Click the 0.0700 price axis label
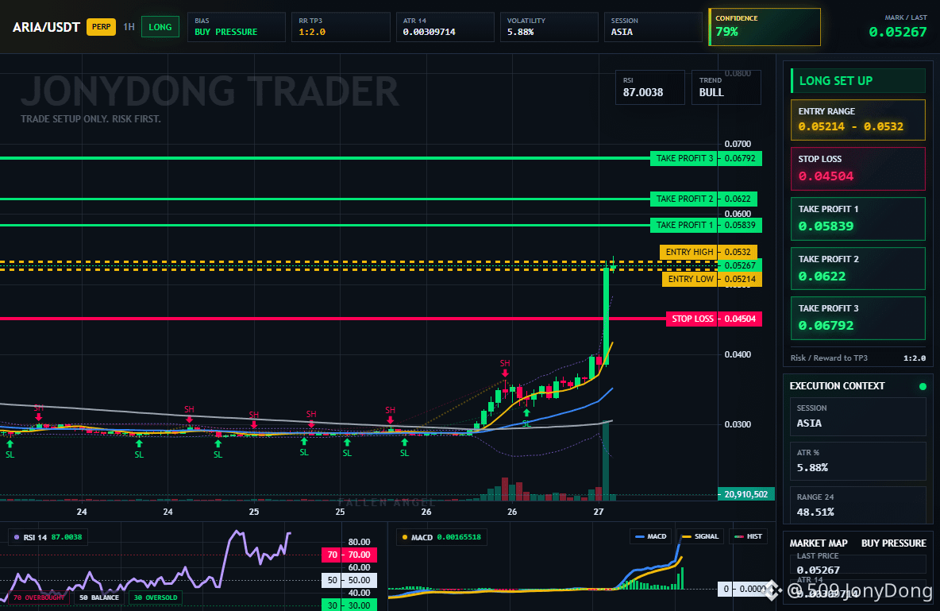The height and width of the screenshot is (611, 940). tap(738, 144)
